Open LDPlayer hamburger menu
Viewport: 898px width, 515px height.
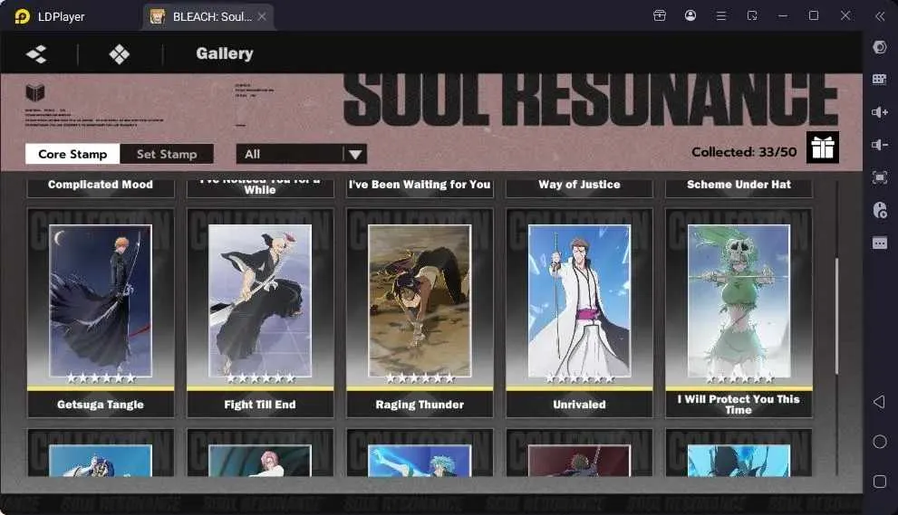coord(721,16)
